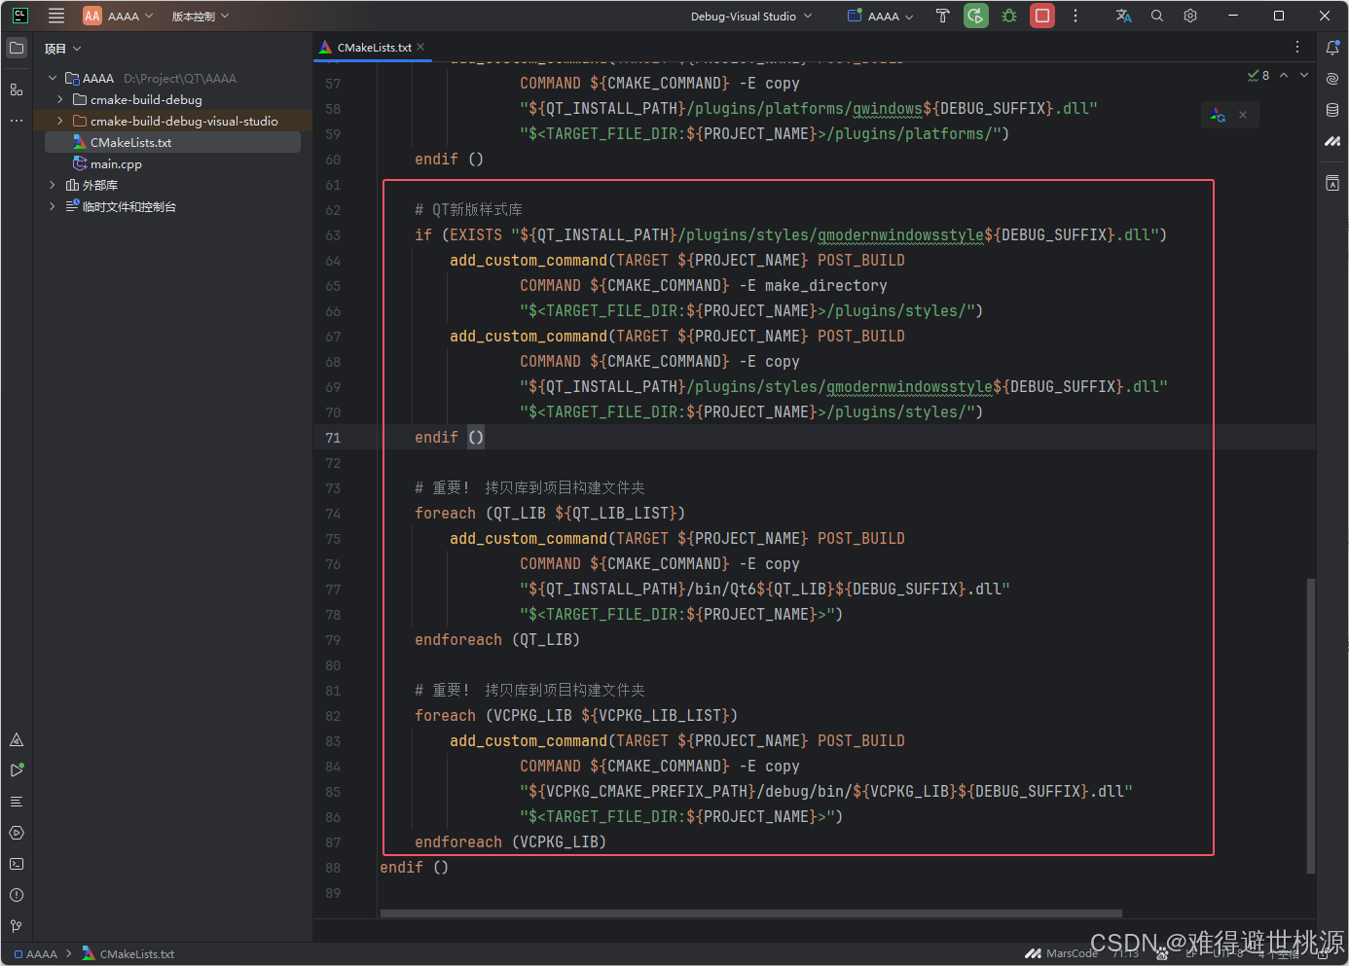Collapse the AAAA root folder
This screenshot has height=966, width=1349.
point(53,78)
